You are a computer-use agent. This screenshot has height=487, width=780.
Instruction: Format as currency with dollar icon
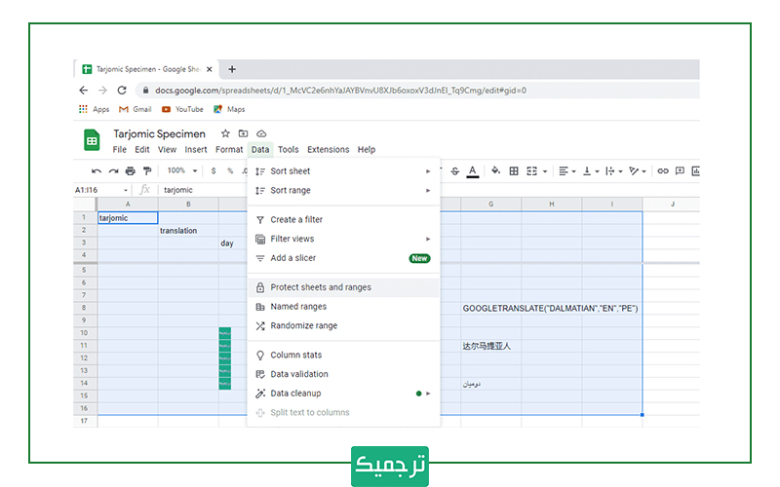pyautogui.click(x=214, y=171)
